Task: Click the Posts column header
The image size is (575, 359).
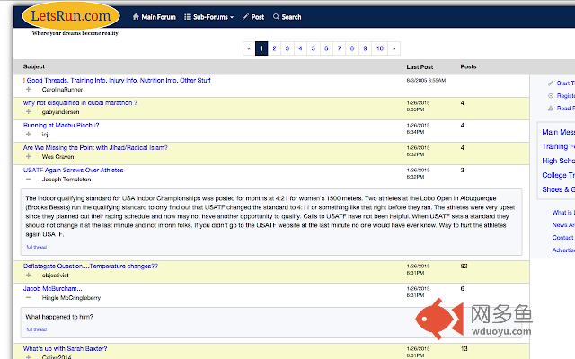Action: click(x=468, y=66)
